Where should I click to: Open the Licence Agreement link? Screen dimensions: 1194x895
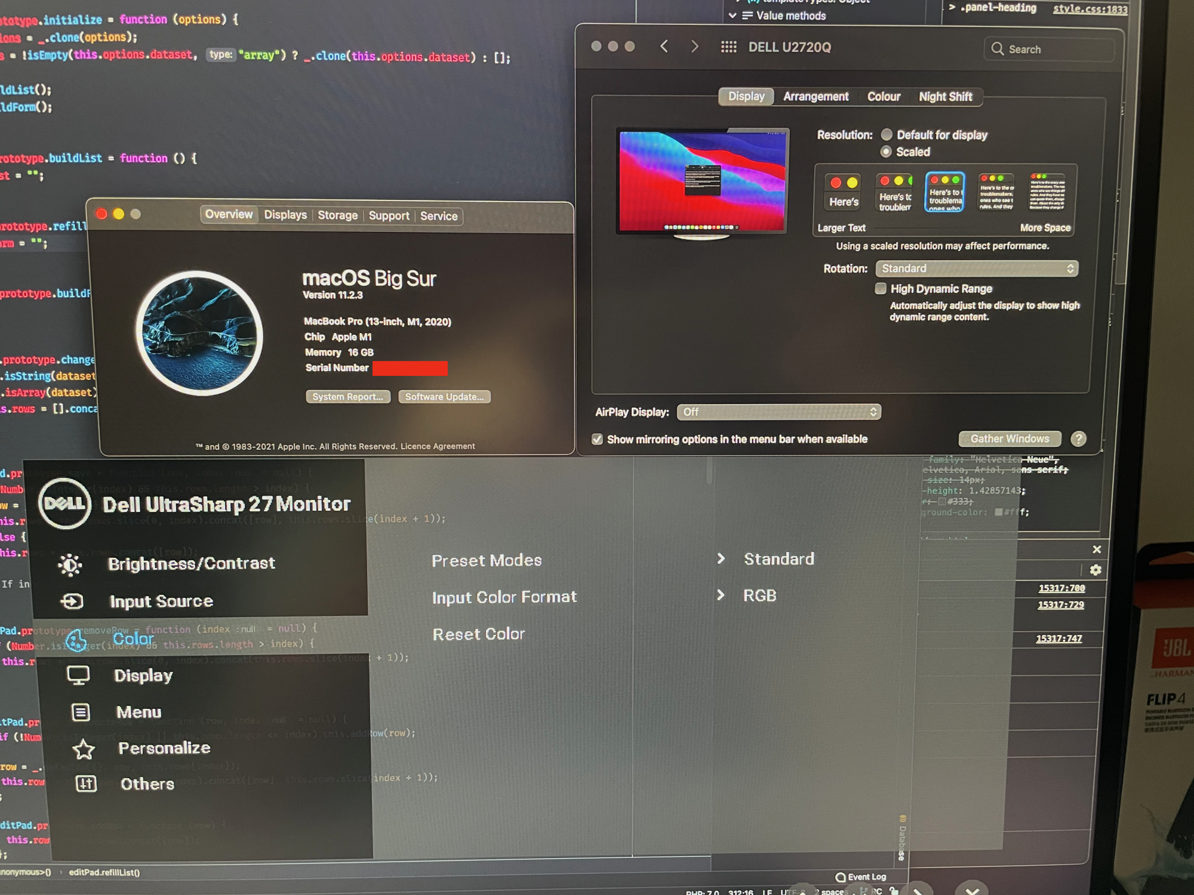(x=438, y=446)
